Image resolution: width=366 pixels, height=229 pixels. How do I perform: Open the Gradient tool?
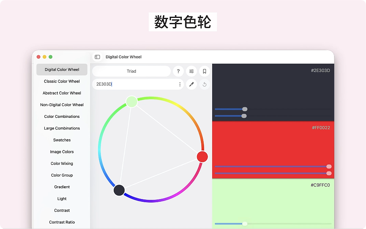click(x=62, y=187)
